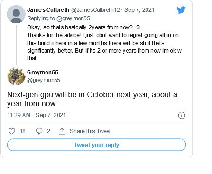Viewport: 212px width, 174px height.
Task: Open the 11:29 AM timestamp link
Action: coord(19,115)
